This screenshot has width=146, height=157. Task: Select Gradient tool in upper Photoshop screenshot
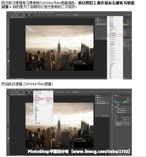click(8, 40)
